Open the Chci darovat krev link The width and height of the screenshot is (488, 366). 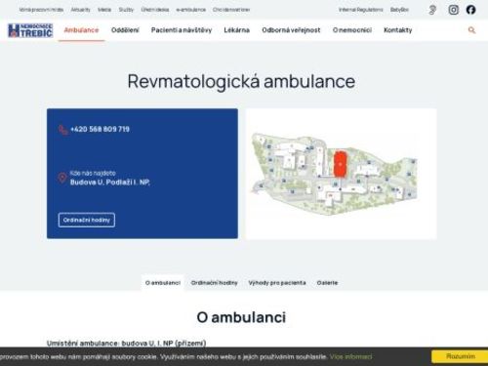[231, 10]
